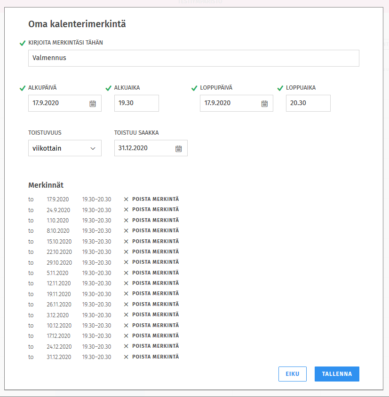Viewport: 389px width, 397px height.
Task: Click the Alkuaika field showing 19.30
Action: pos(136,103)
